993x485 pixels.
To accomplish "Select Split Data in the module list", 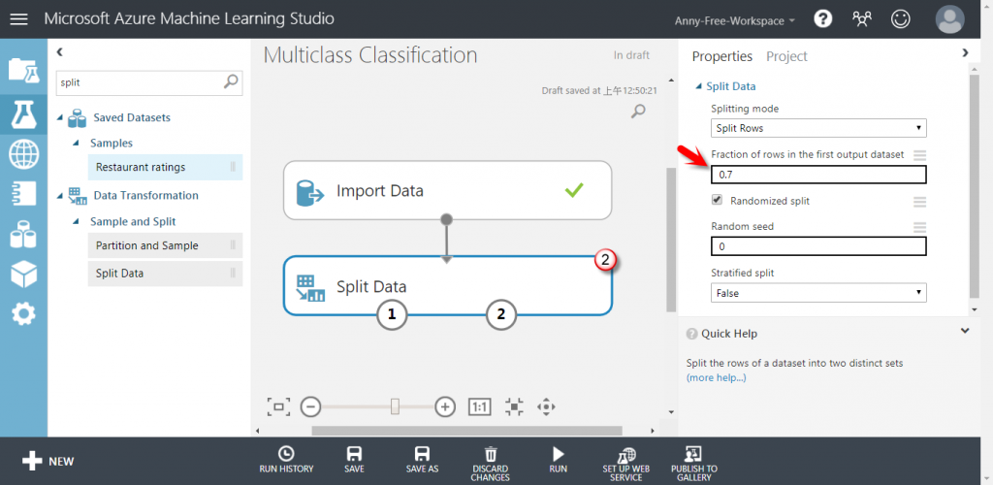I will [165, 274].
